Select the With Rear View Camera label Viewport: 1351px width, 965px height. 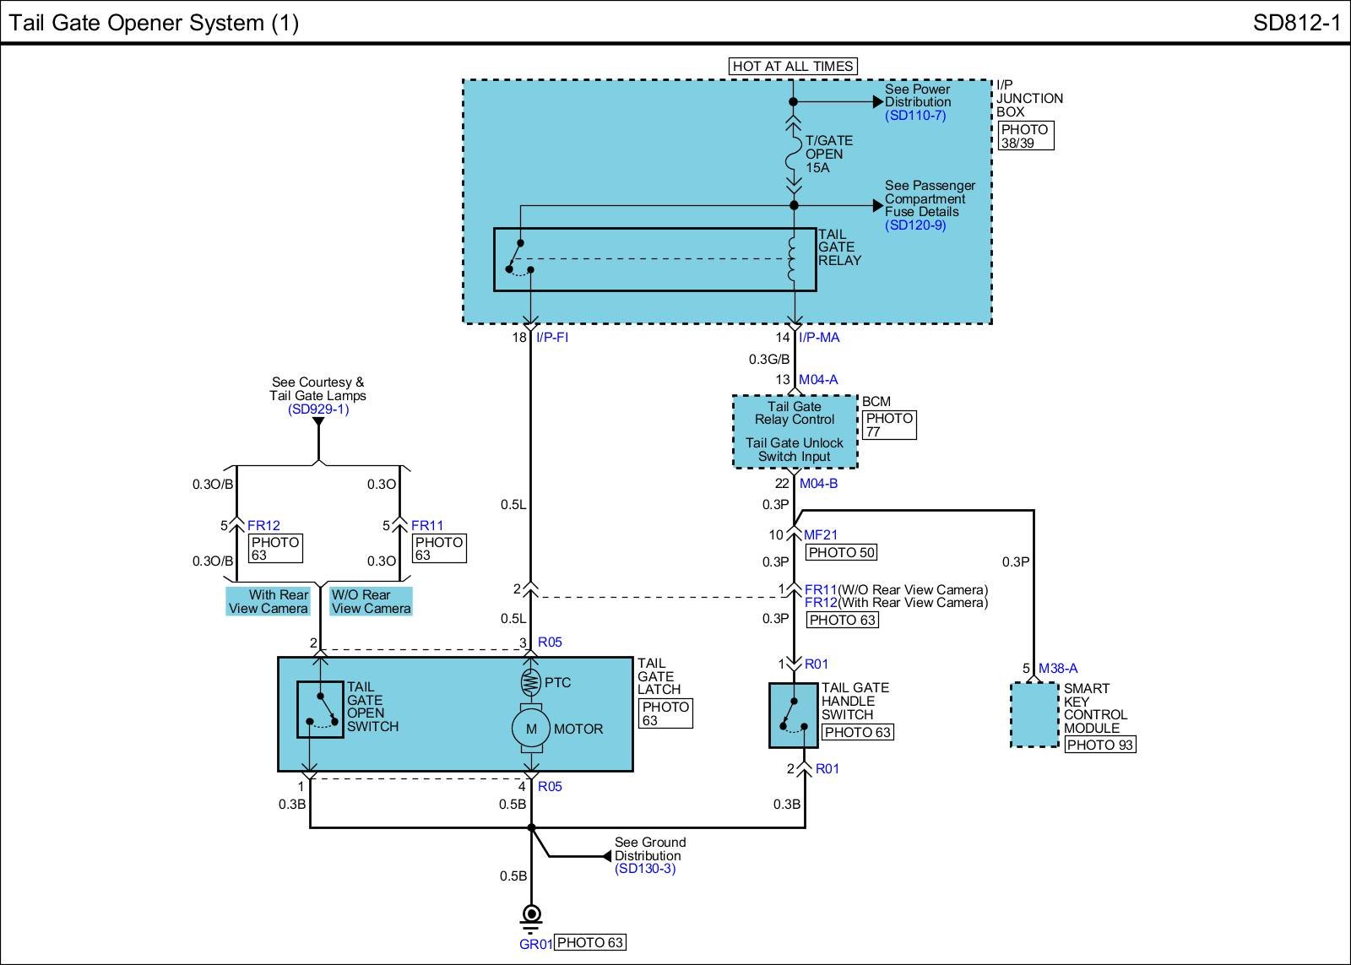tap(269, 601)
